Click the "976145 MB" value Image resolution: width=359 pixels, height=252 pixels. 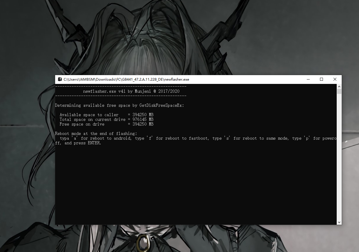pos(143,119)
